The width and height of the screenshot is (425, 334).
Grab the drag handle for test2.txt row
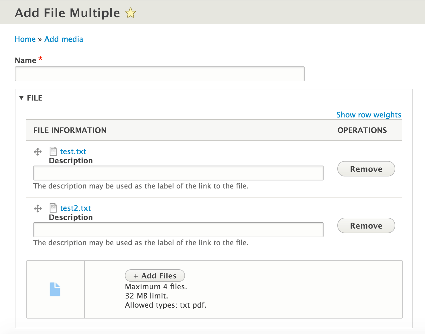pyautogui.click(x=38, y=208)
